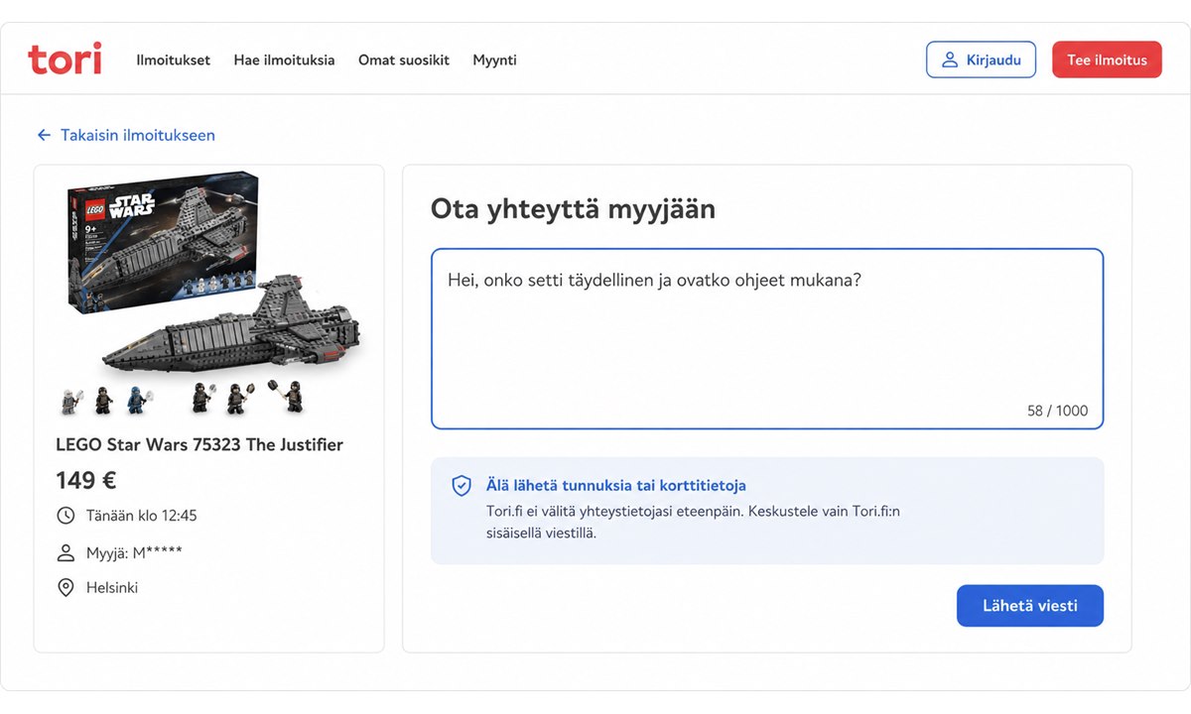Click the 58 / 1000 character counter
This screenshot has width=1191, height=714.
[x=1057, y=411]
